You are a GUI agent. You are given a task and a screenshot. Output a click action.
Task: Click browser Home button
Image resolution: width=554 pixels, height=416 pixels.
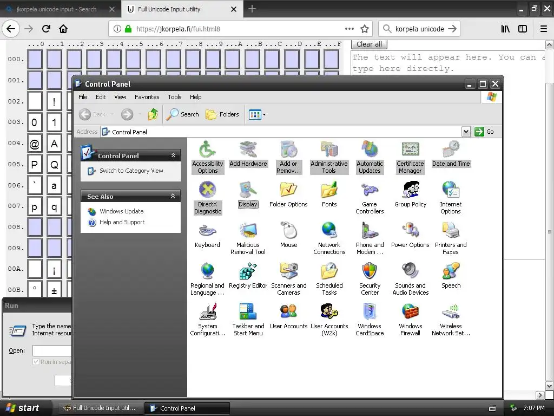pyautogui.click(x=63, y=29)
